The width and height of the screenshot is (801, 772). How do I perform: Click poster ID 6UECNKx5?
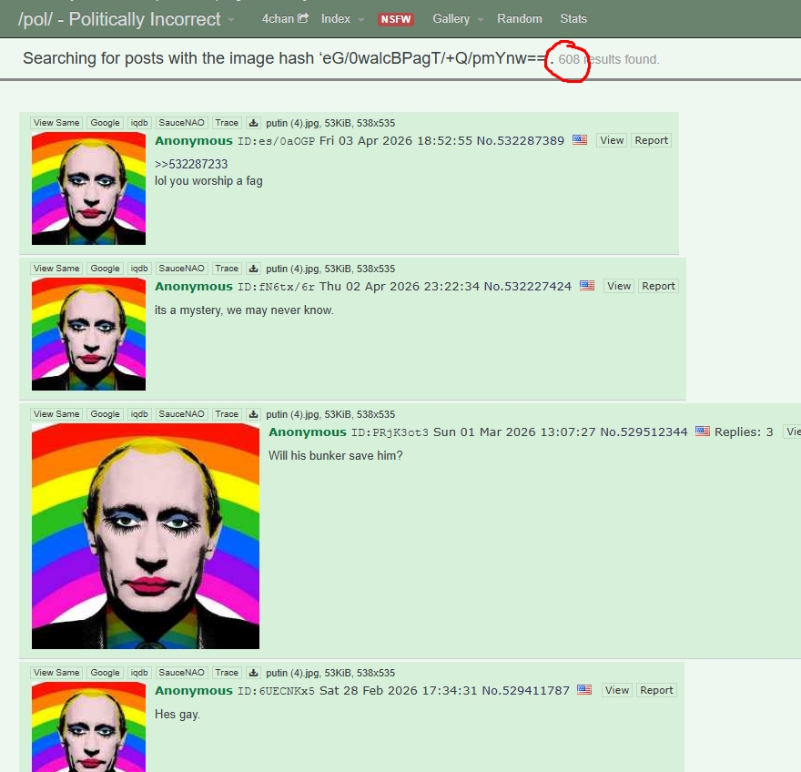pos(277,691)
